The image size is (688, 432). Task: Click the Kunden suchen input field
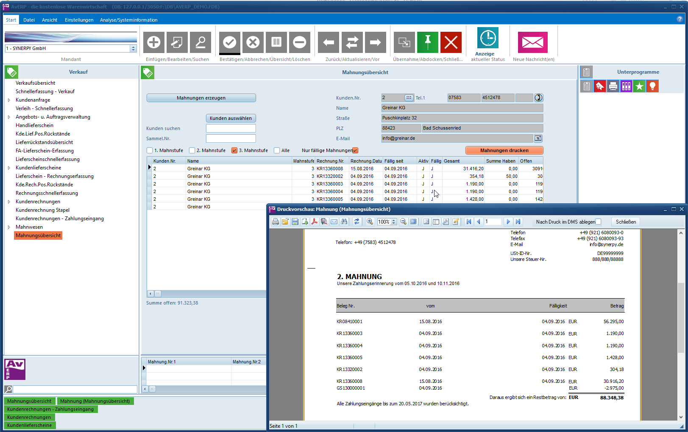231,128
